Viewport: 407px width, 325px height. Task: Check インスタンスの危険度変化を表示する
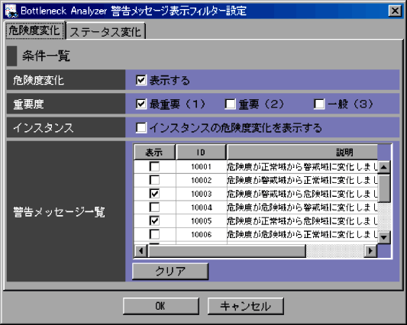point(141,127)
